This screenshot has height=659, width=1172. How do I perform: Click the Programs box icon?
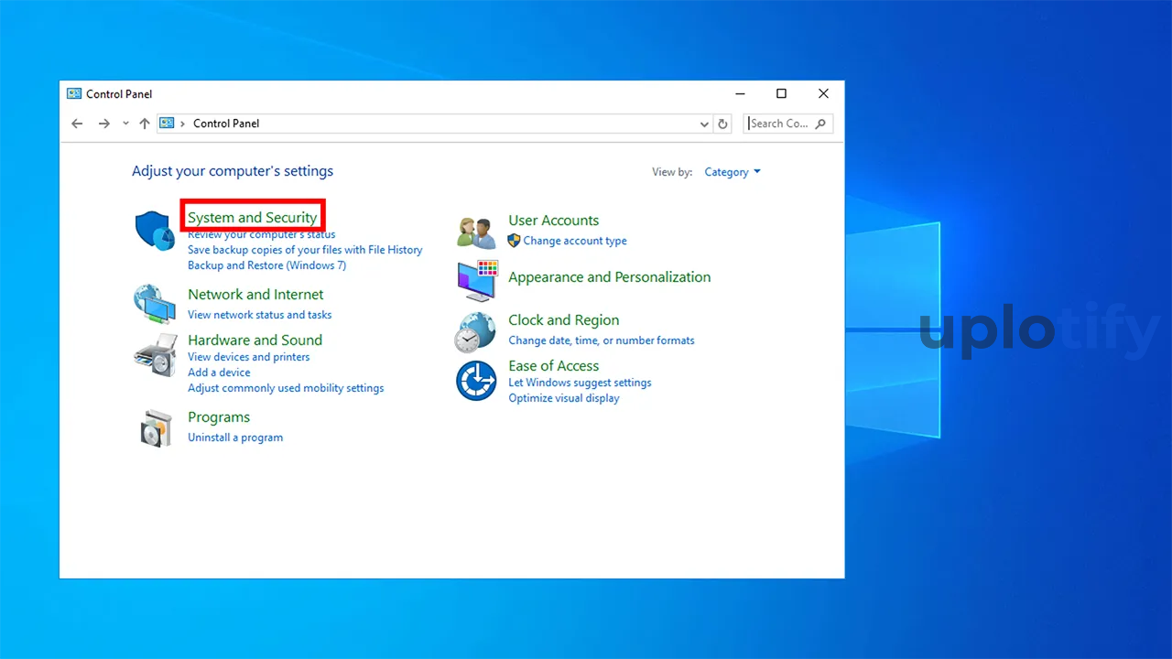click(x=156, y=427)
